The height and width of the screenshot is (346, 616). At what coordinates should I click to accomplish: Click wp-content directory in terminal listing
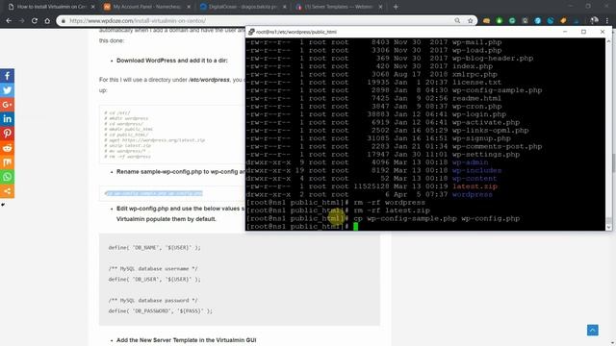475,179
